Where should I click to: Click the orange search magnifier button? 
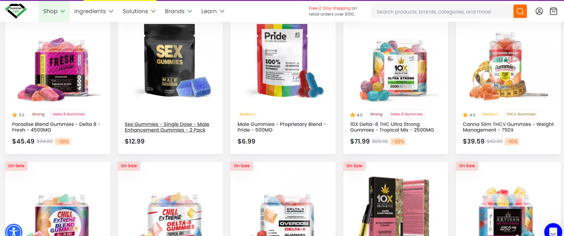[x=520, y=11]
